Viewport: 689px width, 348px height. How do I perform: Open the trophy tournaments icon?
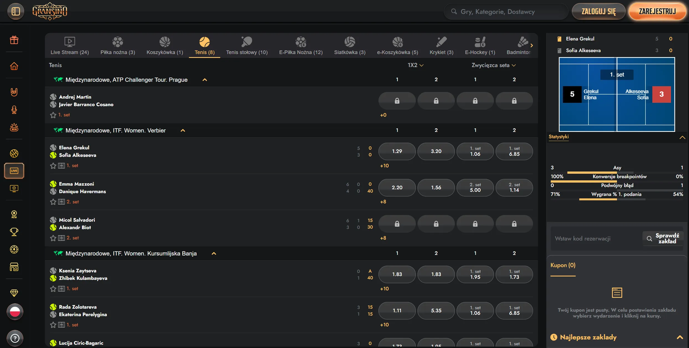pos(14,232)
